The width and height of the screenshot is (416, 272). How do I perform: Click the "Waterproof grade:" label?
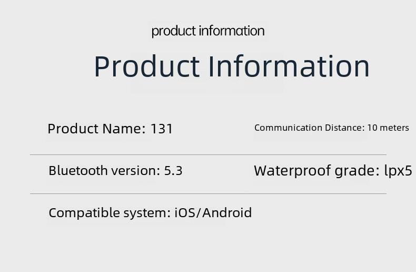point(317,171)
